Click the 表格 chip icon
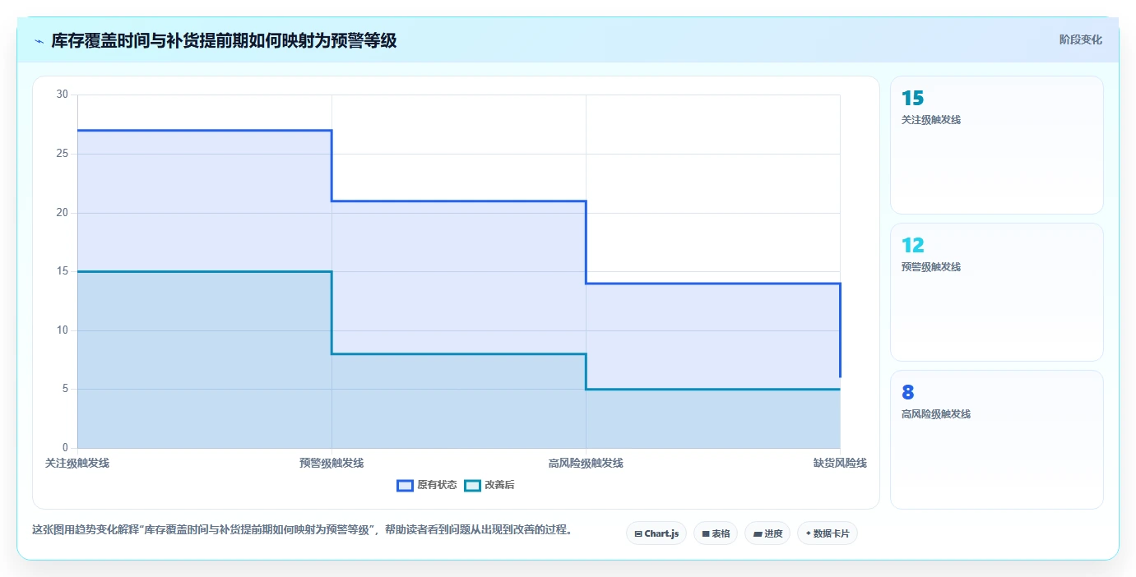This screenshot has width=1136, height=577. coord(706,534)
